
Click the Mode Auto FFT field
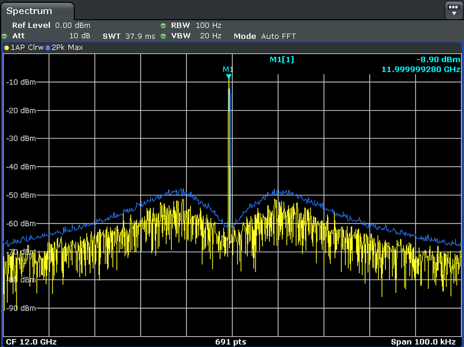[x=265, y=36]
